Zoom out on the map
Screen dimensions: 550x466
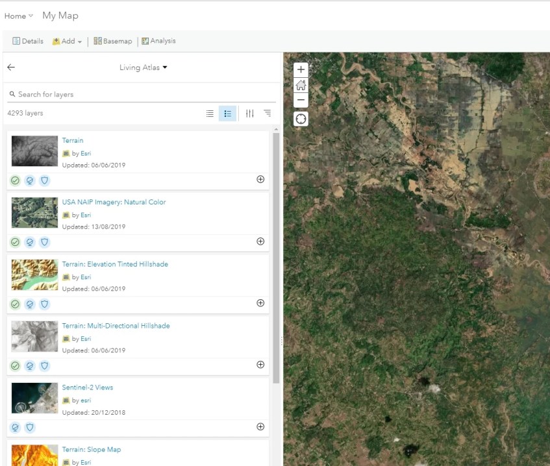click(x=301, y=100)
